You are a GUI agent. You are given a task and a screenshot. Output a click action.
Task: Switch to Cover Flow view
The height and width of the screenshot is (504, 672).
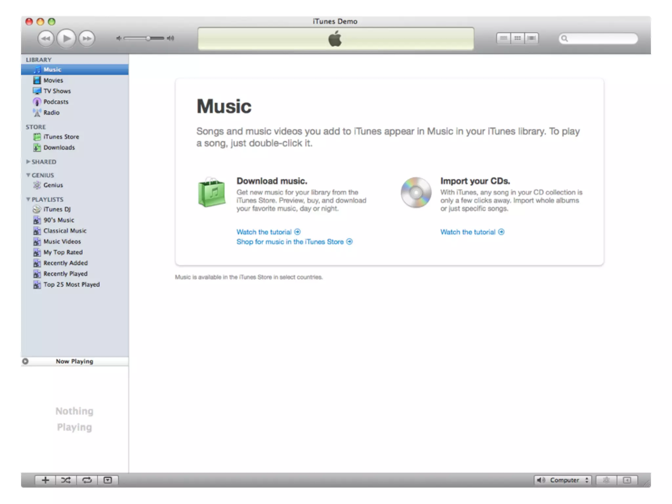click(x=532, y=38)
